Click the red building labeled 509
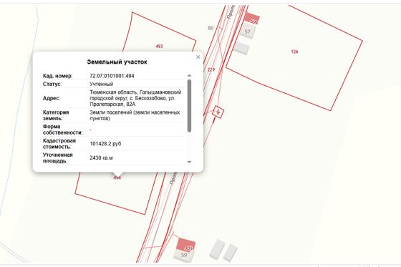This screenshot has height=267, width=401. (x=252, y=19)
